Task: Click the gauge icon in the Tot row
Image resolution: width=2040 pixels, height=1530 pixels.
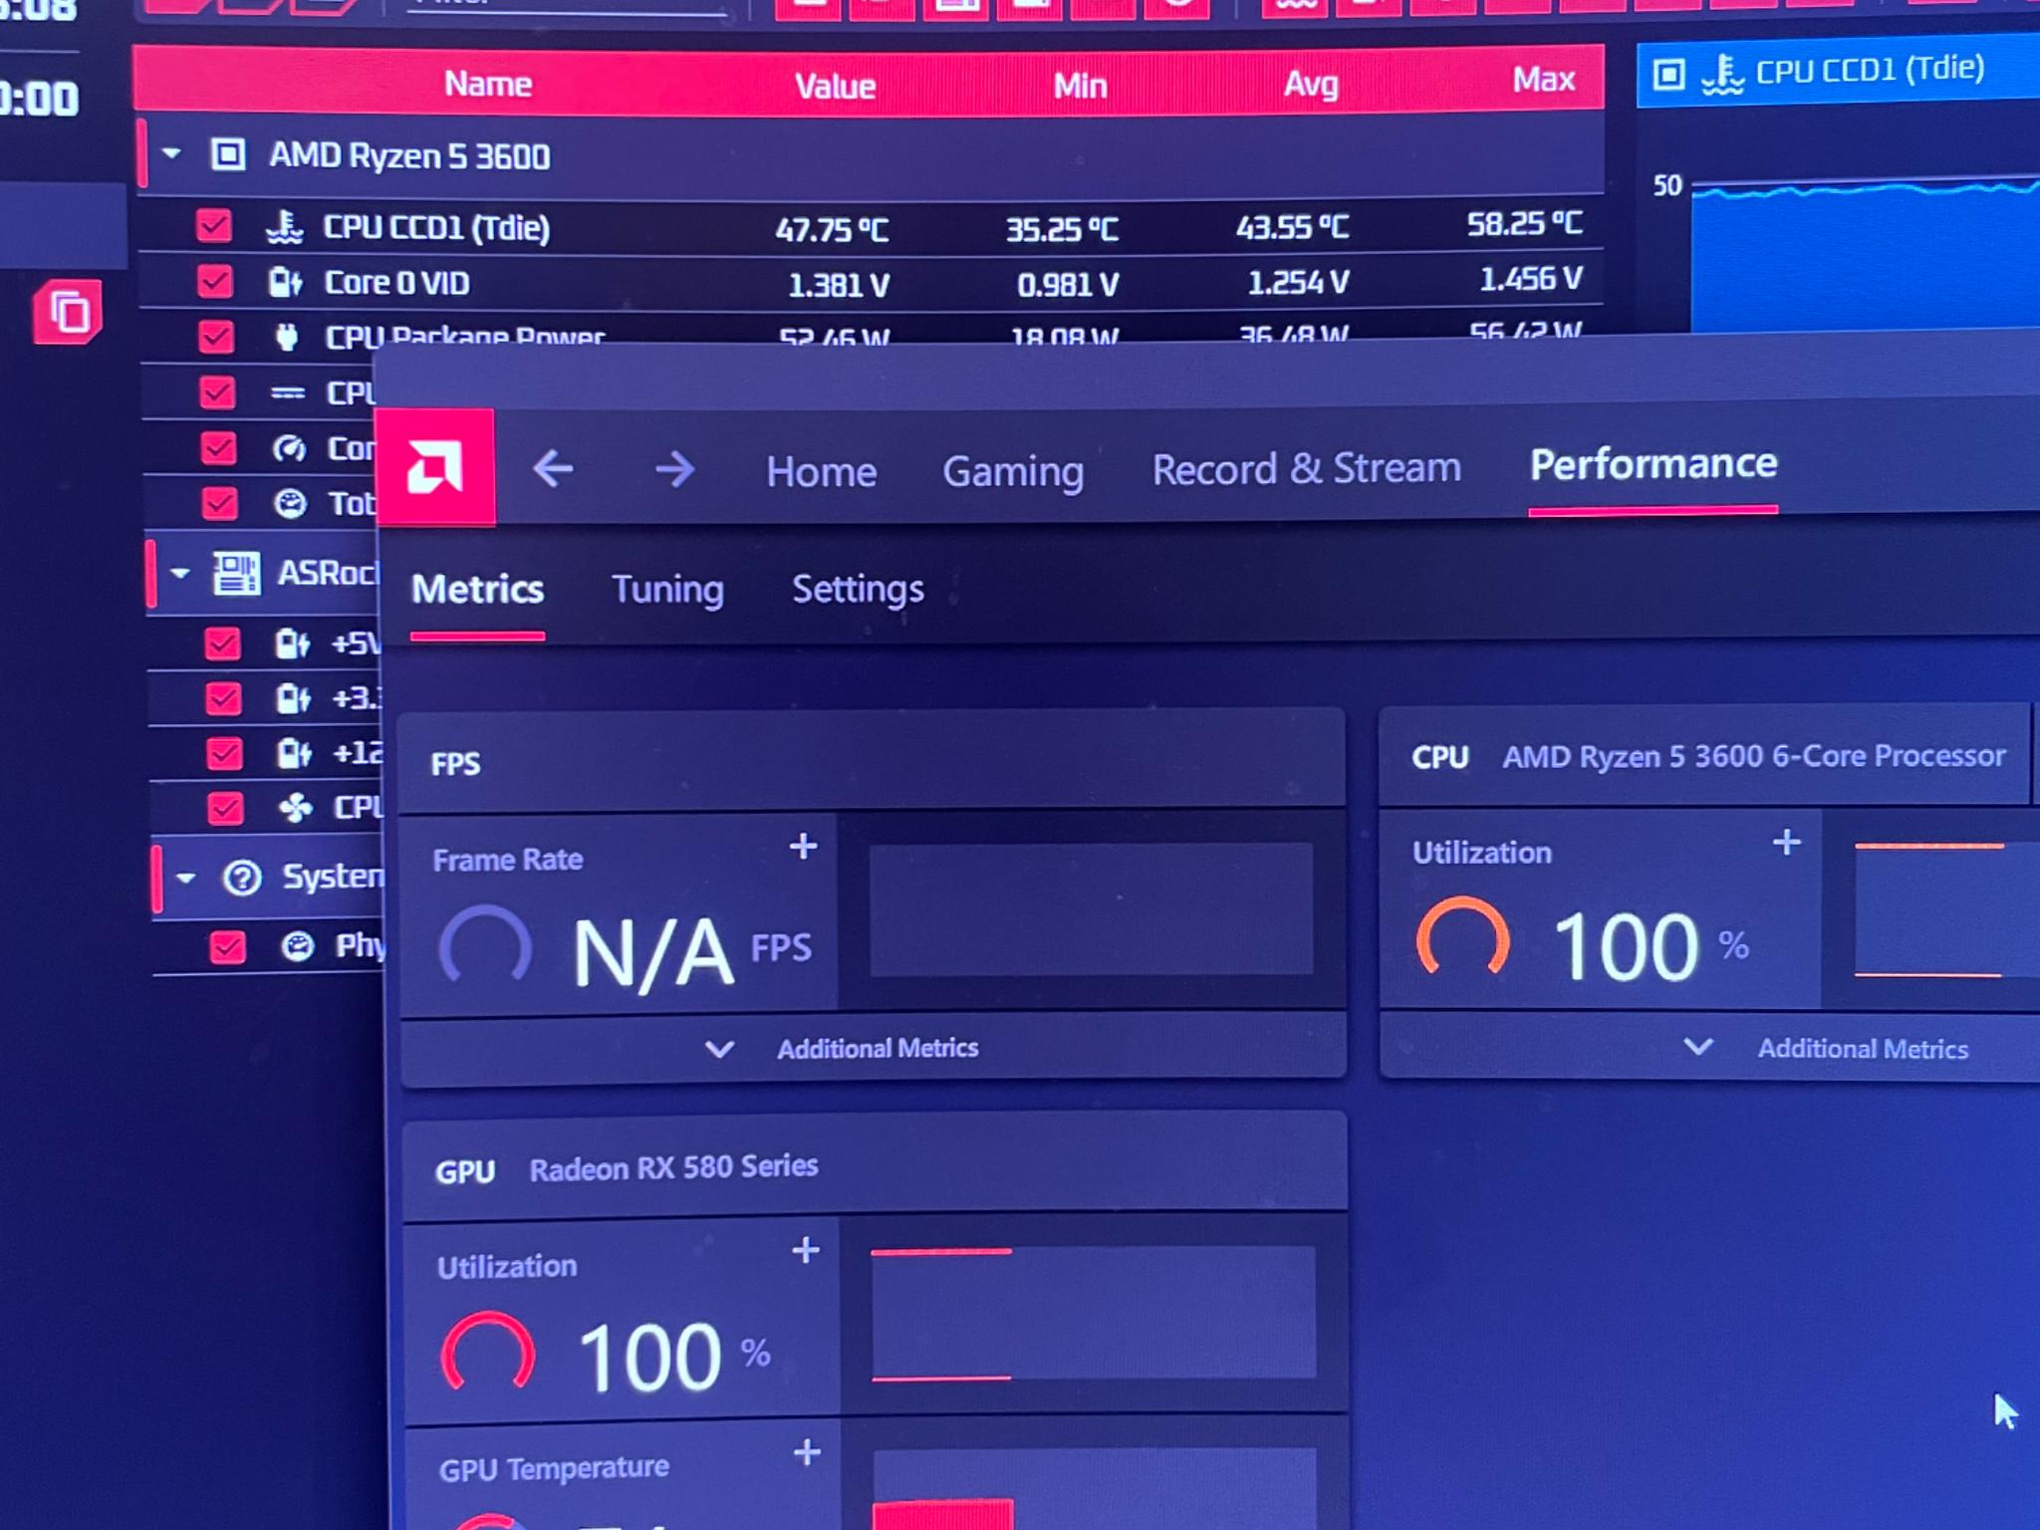Action: pyautogui.click(x=290, y=503)
